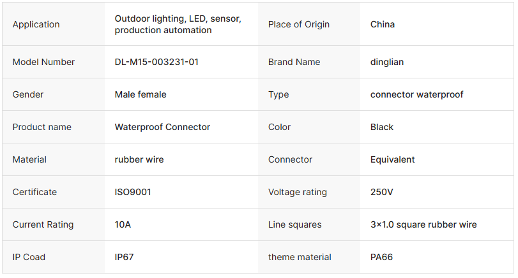Select the Outdoor lighting application value text
Viewport: 518px width, 278px height.
click(178, 24)
